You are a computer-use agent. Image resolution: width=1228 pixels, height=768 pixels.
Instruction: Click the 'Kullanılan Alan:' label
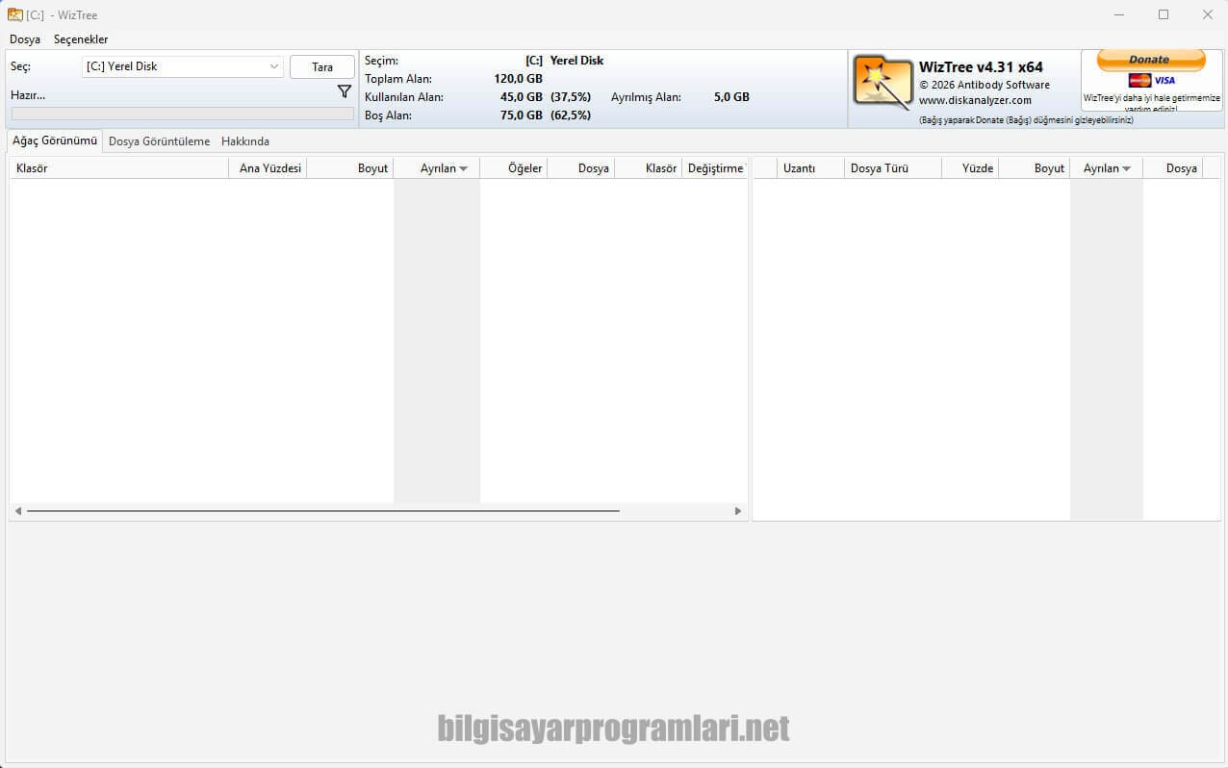point(404,97)
